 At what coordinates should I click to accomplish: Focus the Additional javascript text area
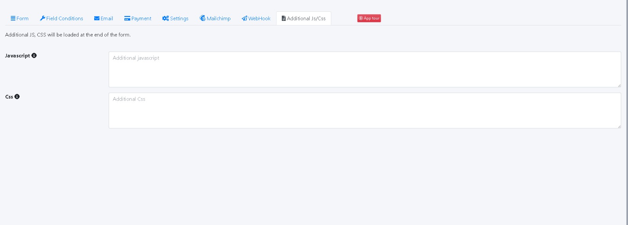pos(364,70)
